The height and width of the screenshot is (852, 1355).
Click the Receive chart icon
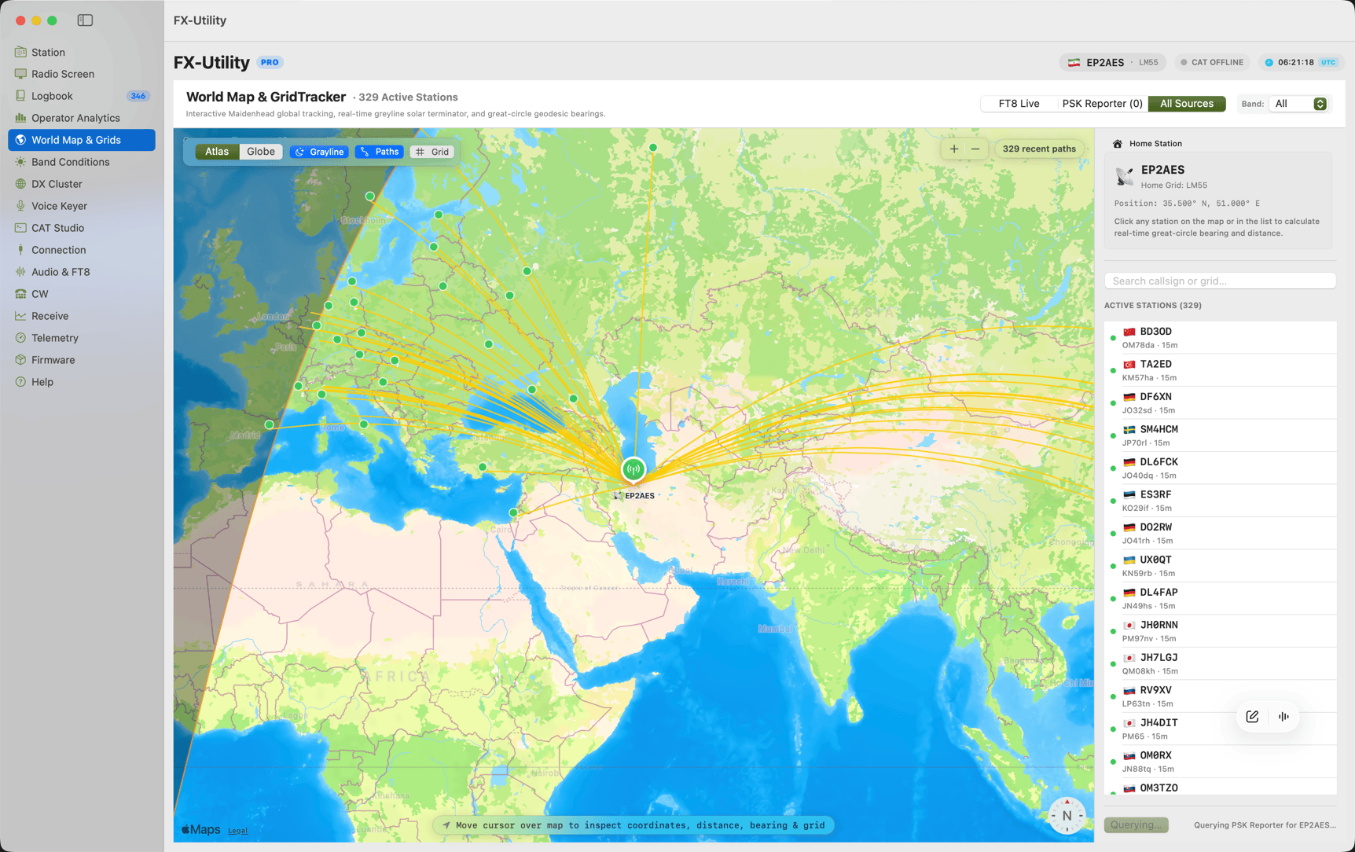click(x=20, y=316)
